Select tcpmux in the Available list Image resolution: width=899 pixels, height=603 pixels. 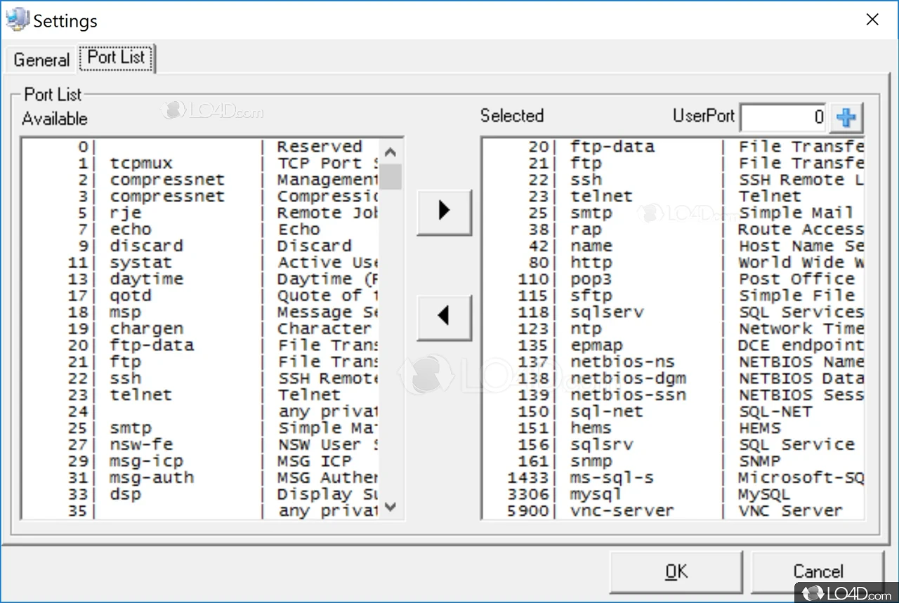[201, 164]
